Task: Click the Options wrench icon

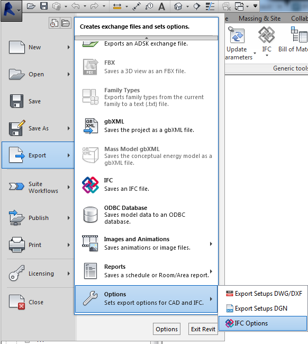Action: click(x=90, y=298)
